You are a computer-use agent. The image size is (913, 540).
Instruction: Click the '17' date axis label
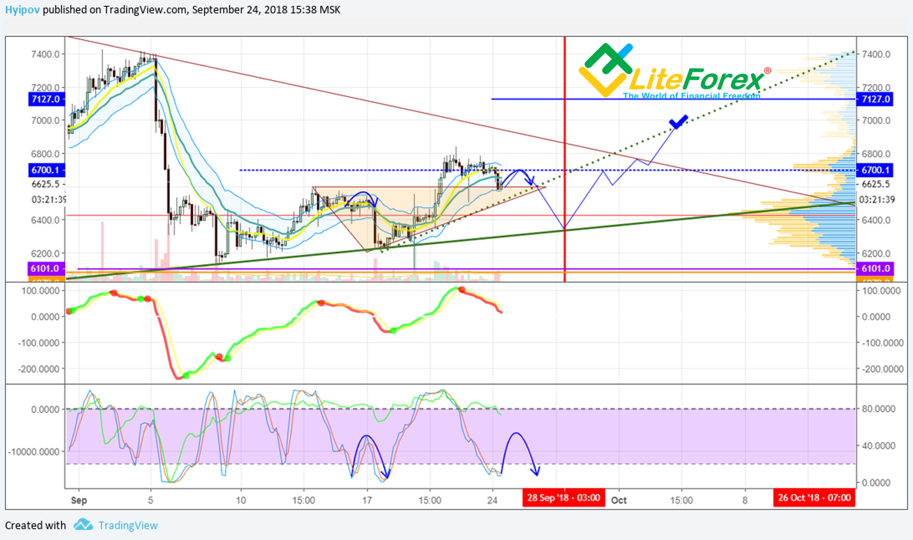click(367, 500)
